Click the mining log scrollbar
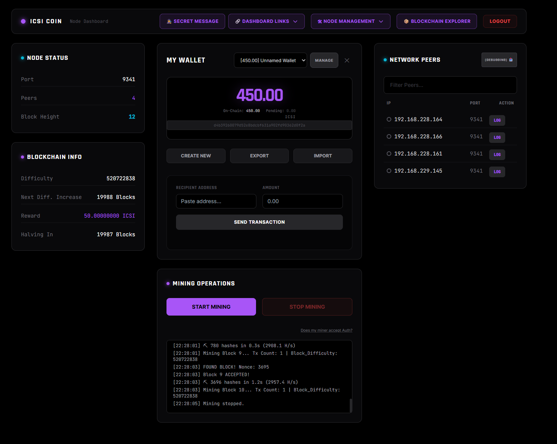557x444 pixels. click(x=351, y=406)
